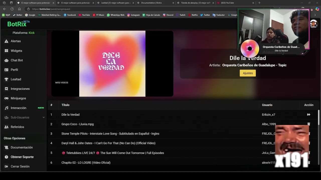This screenshot has width=321, height=180.
Task: Open a new browser tab
Action: click(x=259, y=3)
